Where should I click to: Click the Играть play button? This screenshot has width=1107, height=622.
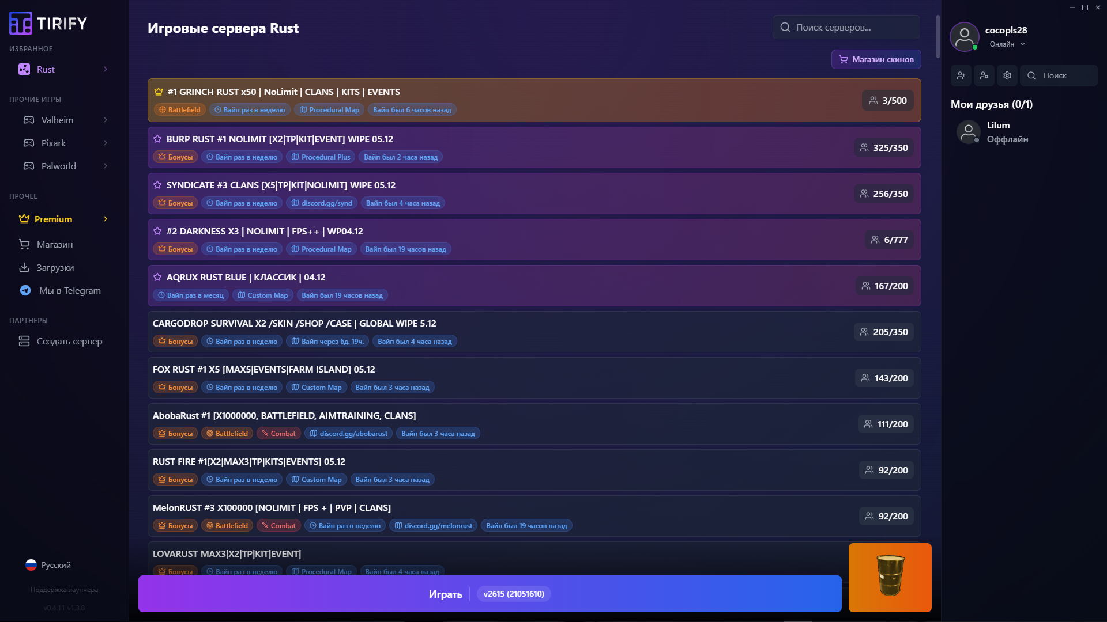click(x=445, y=594)
